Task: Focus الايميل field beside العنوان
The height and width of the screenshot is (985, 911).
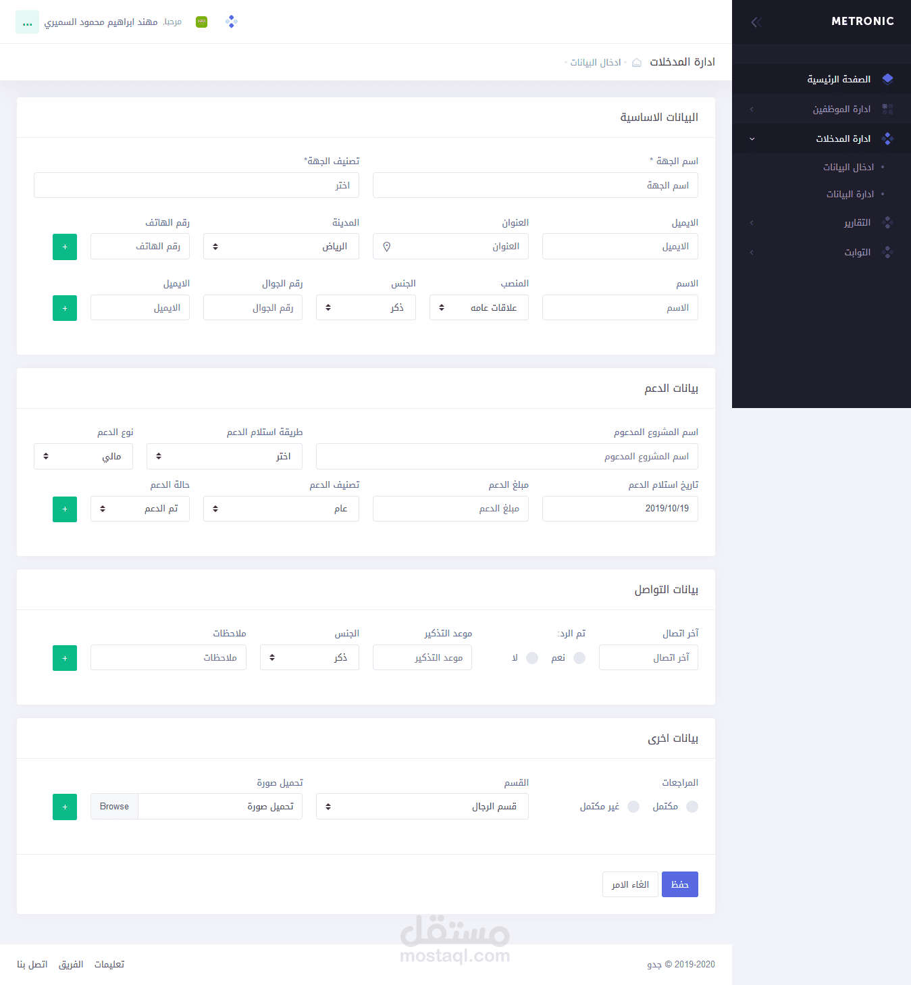Action: pos(620,247)
